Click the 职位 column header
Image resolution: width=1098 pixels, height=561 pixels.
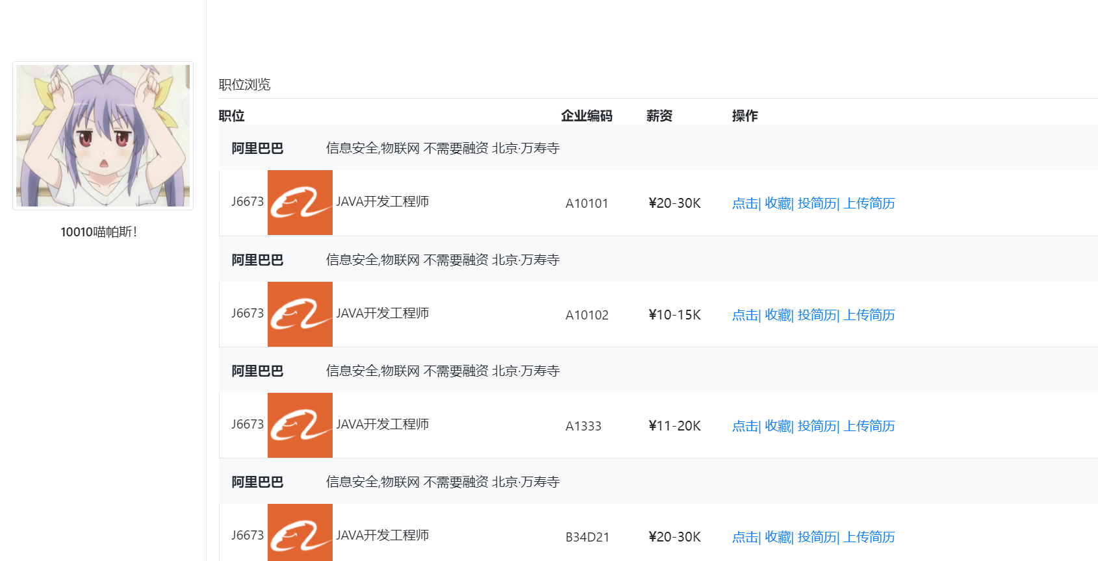(231, 116)
